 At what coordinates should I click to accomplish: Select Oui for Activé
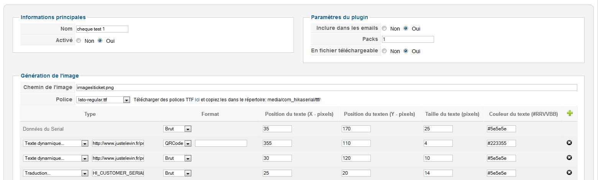point(100,41)
